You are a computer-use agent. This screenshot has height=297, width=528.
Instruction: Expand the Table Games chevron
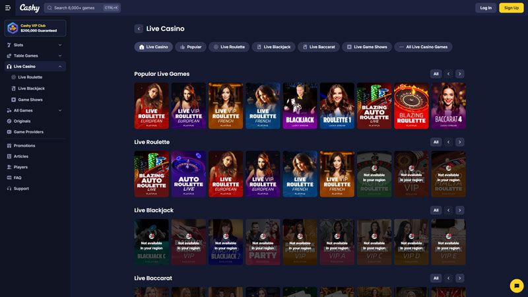pyautogui.click(x=60, y=55)
